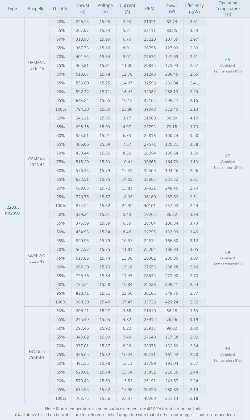Click the Throttle column header

[60, 8]
